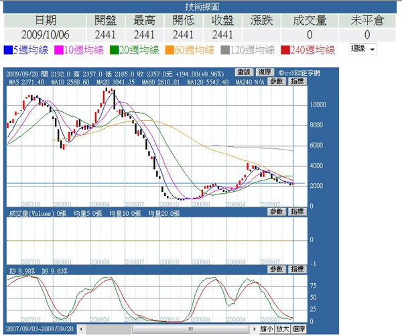Click the 0 value under 成交量
Screen dimensions: 402x336
[x=310, y=35]
